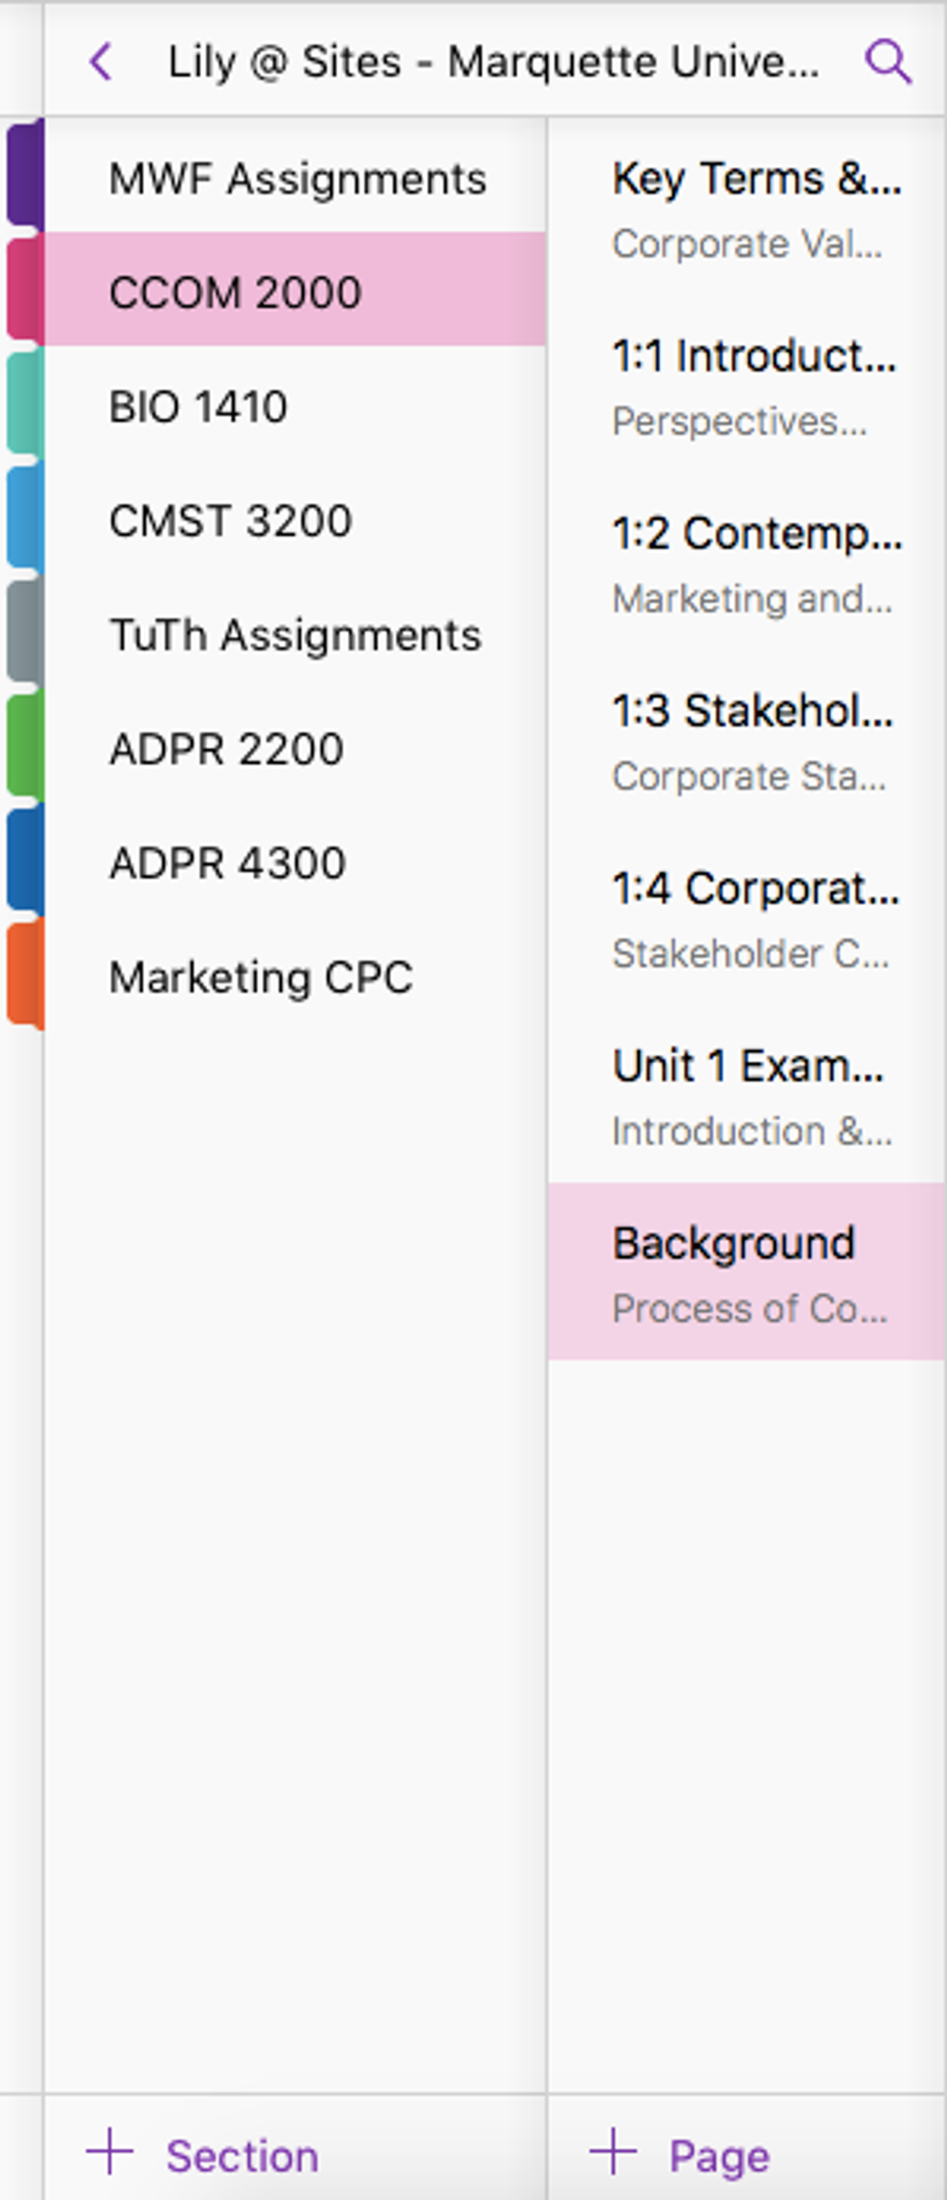Click the teal BIO 1410 color tab

tap(25, 403)
